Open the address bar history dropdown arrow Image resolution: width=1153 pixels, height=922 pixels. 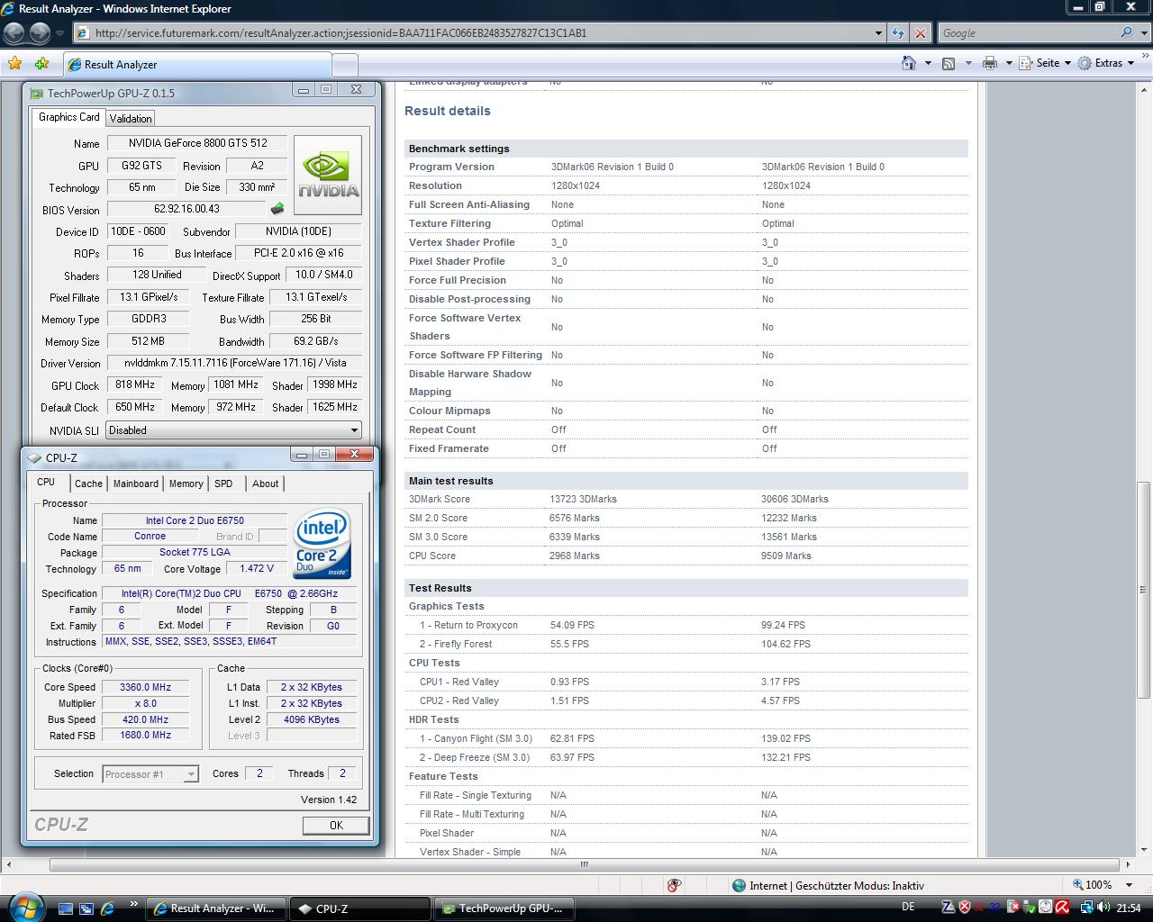[878, 33]
